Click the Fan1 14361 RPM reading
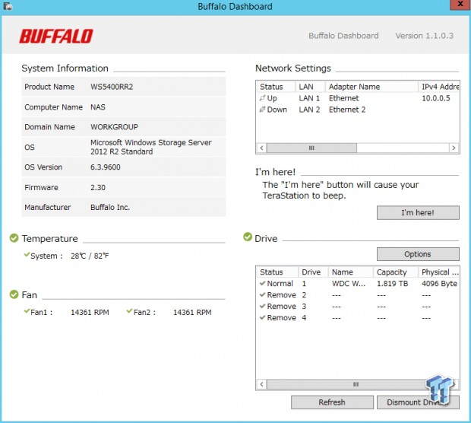 pyautogui.click(x=90, y=312)
